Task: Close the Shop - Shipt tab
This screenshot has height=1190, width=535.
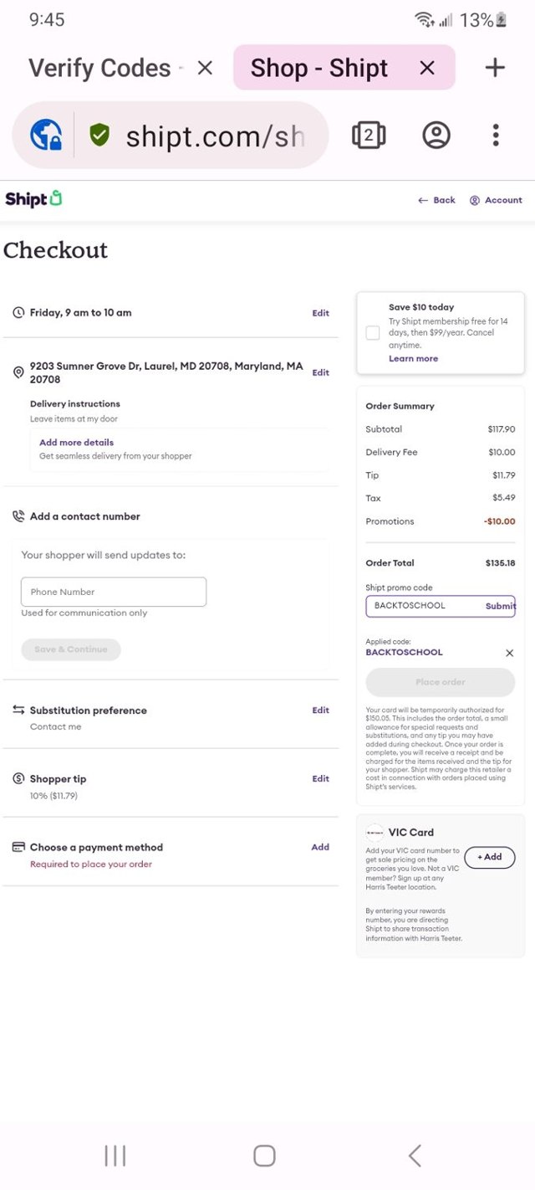Action: pyautogui.click(x=427, y=68)
